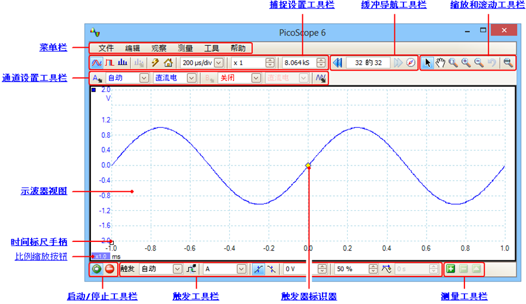Image resolution: width=526 pixels, height=304 pixels.
Task: Click the yellow diamond trigger marker
Action: pos(308,166)
